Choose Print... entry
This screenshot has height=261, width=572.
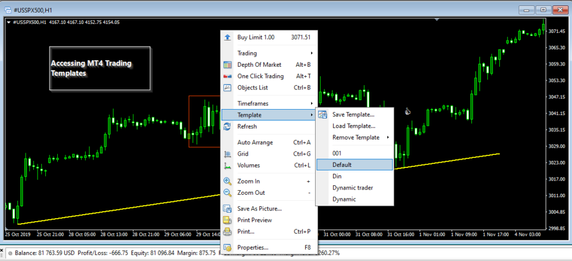click(x=269, y=231)
